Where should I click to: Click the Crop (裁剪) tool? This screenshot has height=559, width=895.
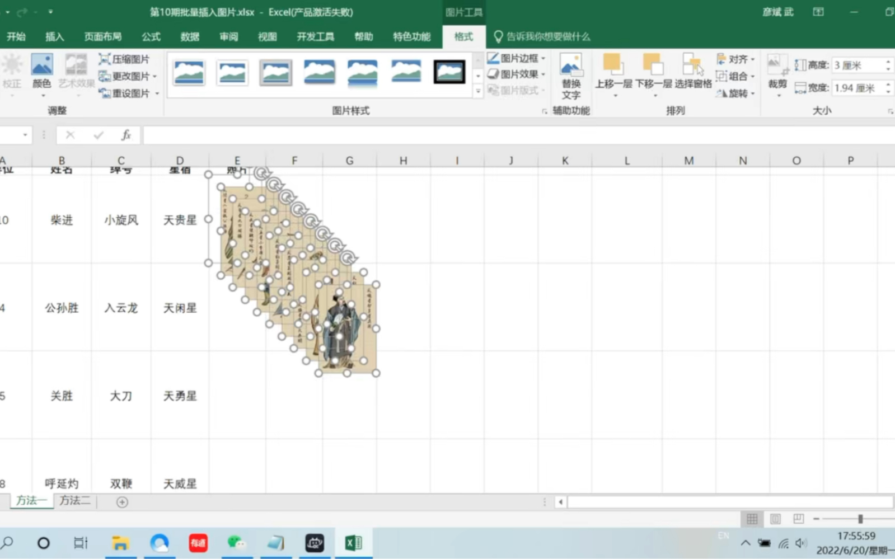[777, 74]
